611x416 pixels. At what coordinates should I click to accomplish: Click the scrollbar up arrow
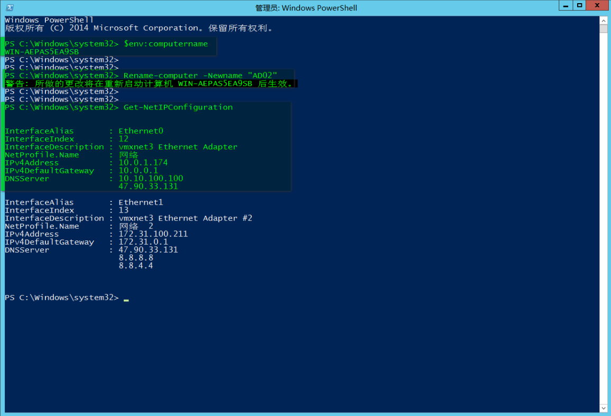603,21
